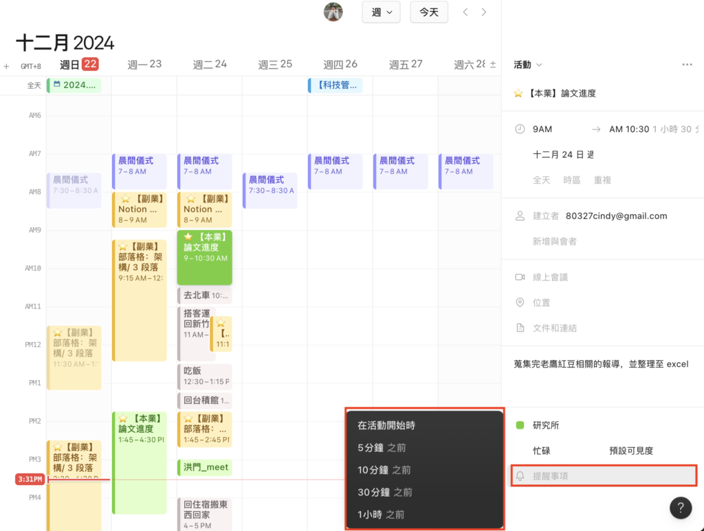Click the location pin icon for 位置
Screen dimensions: 704x531
click(520, 303)
